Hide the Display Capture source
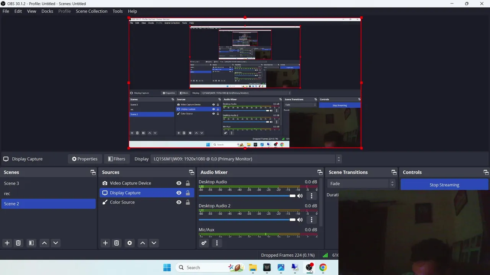 (x=179, y=193)
